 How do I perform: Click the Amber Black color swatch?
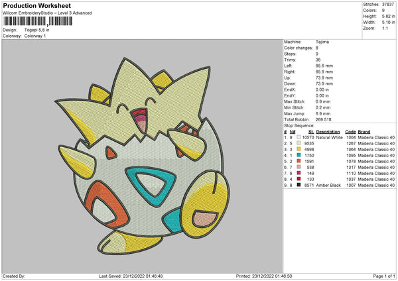[298, 185]
